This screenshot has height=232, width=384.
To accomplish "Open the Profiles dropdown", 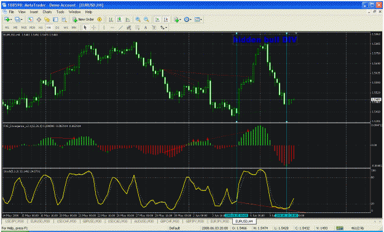I will pyautogui.click(x=18, y=20).
